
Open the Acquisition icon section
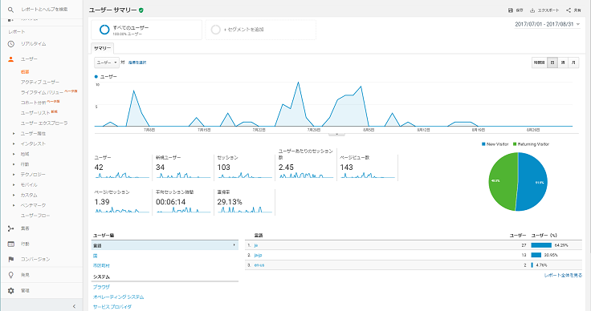point(11,228)
